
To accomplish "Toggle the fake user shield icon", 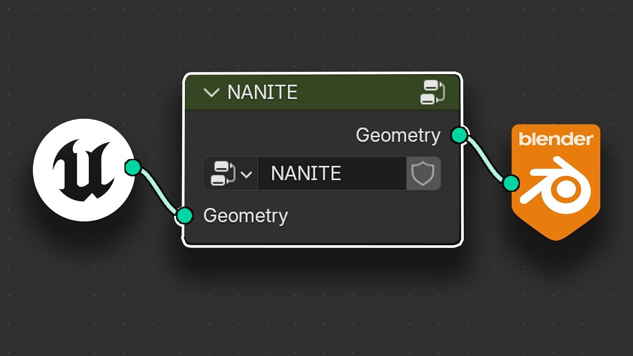I will [423, 174].
